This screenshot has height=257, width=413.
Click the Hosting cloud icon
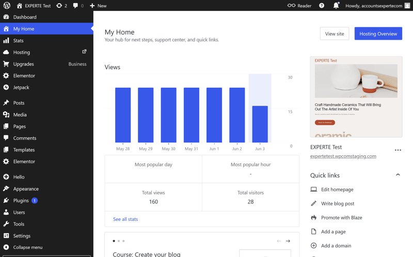tap(6, 52)
